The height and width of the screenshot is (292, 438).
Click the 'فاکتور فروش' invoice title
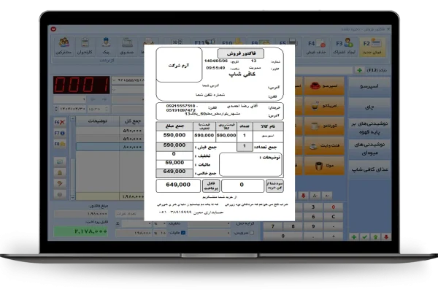[x=241, y=53]
